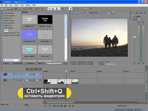Click the Master volume fader handle
148x111 pixels.
click(135, 37)
